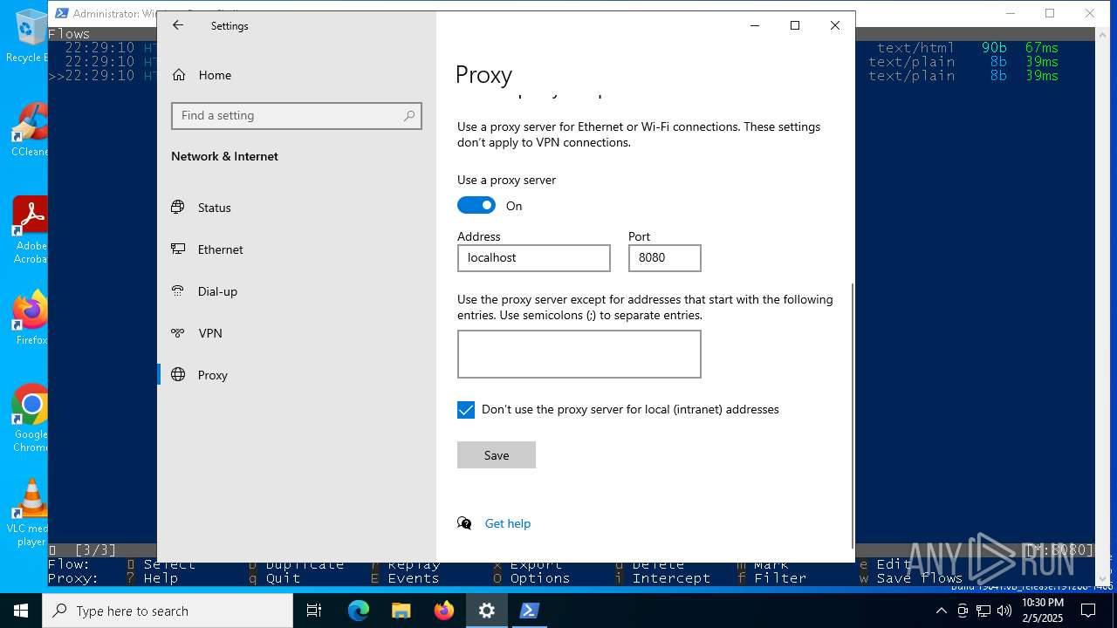Open the taskbar clock and date

[x=1042, y=611]
